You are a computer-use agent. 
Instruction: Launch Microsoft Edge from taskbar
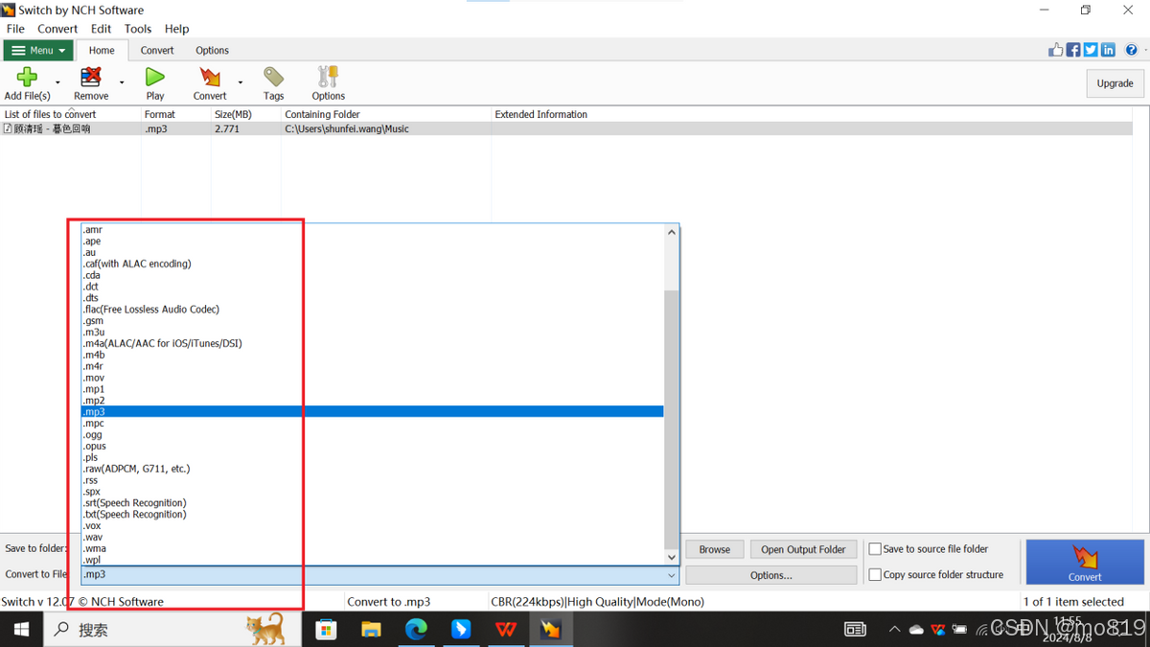(416, 630)
